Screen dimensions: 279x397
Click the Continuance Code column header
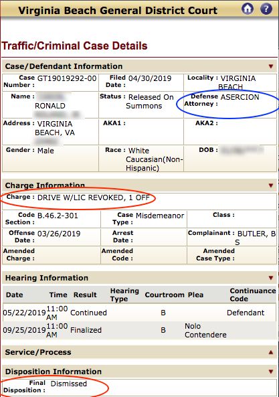pyautogui.click(x=253, y=295)
